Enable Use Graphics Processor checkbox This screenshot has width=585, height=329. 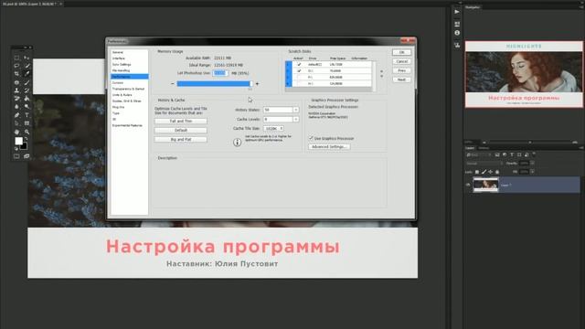(x=311, y=138)
